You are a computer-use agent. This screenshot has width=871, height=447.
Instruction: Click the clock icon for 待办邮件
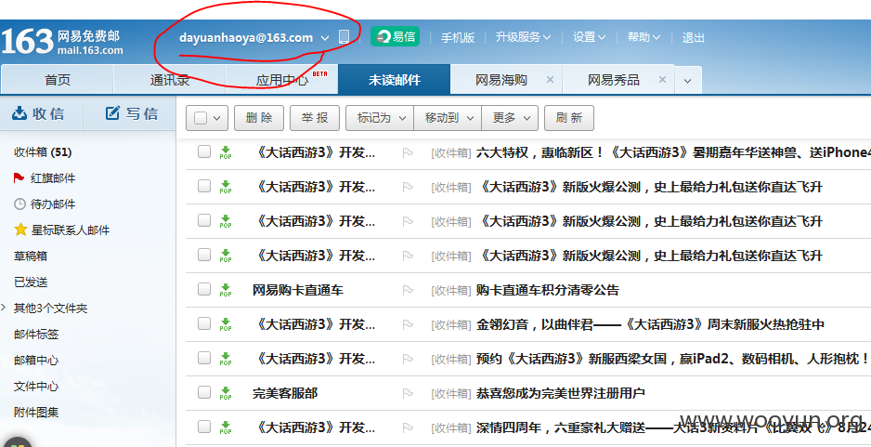click(19, 204)
